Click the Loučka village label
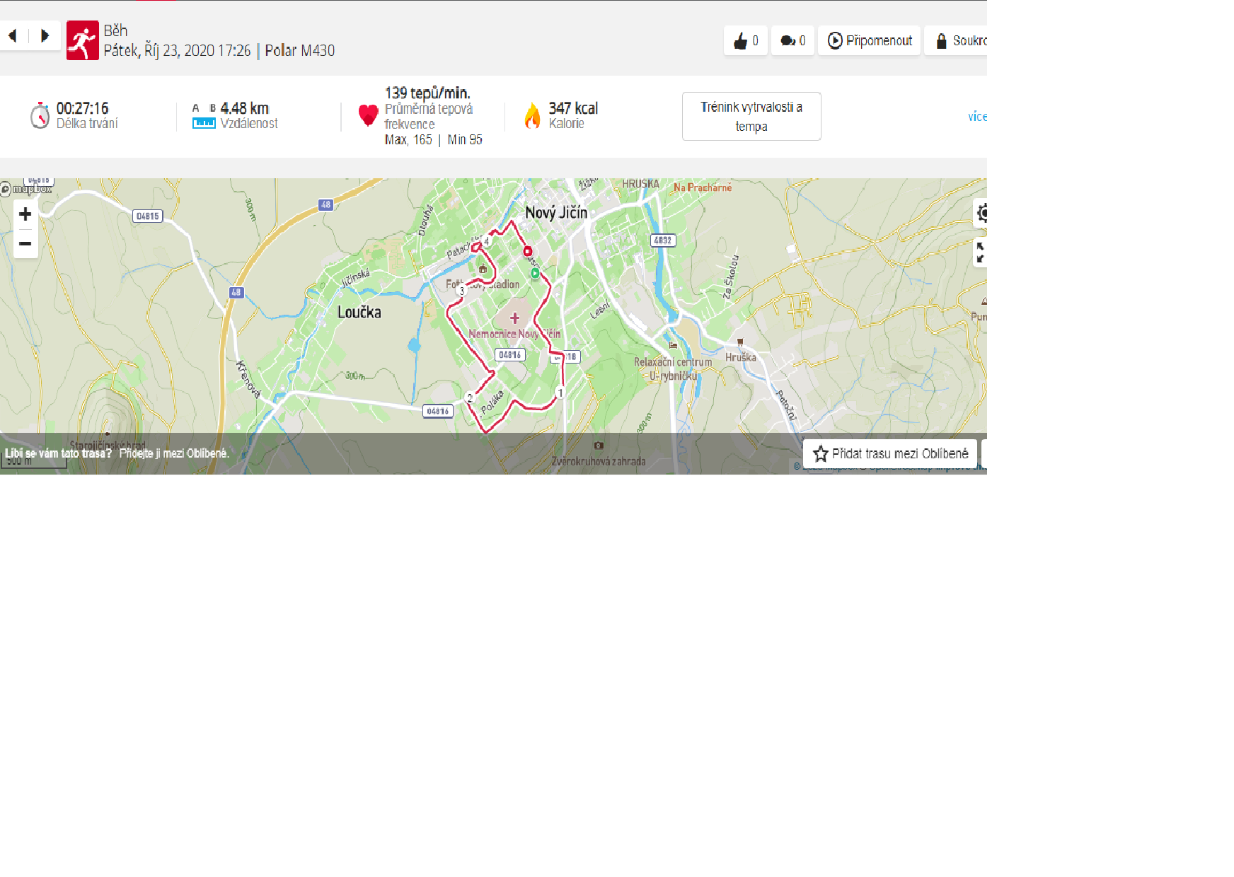The width and height of the screenshot is (1234, 877). [359, 312]
